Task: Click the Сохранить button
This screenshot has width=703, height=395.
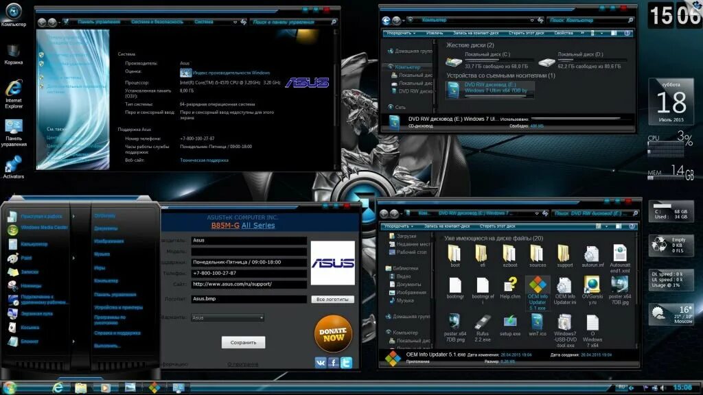Action: coord(244,342)
